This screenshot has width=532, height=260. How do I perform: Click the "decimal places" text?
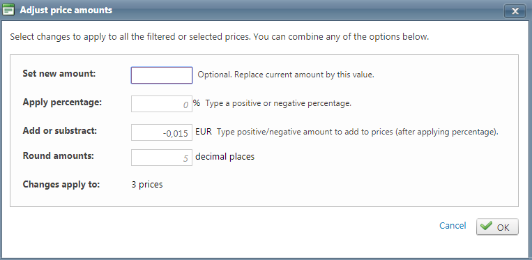click(225, 157)
